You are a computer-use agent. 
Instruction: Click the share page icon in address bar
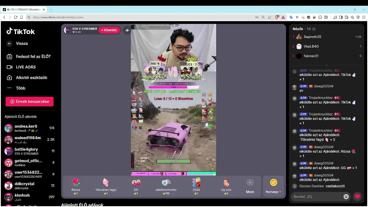tap(269, 17)
